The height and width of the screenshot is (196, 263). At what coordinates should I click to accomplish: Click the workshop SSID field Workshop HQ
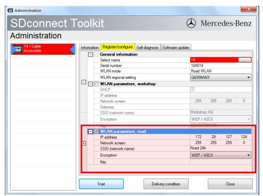pyautogui.click(x=220, y=112)
